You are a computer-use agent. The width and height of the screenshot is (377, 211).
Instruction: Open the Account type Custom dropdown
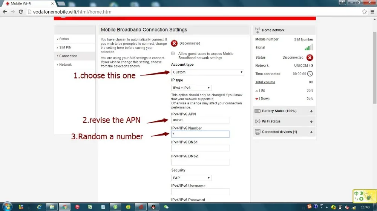[x=207, y=72]
